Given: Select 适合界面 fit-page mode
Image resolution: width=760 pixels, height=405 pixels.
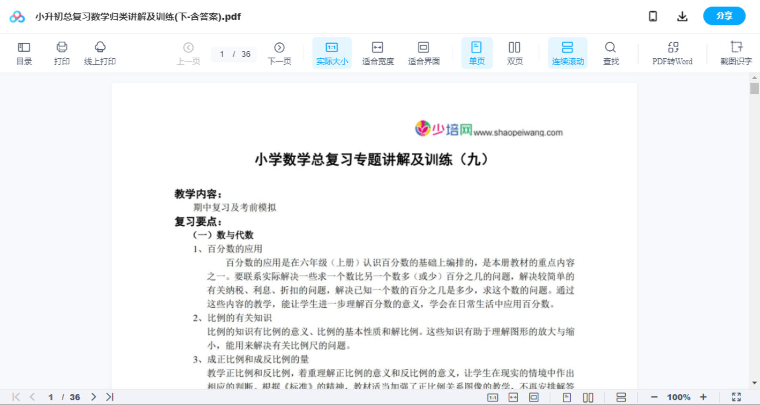Looking at the screenshot, I should 424,53.
